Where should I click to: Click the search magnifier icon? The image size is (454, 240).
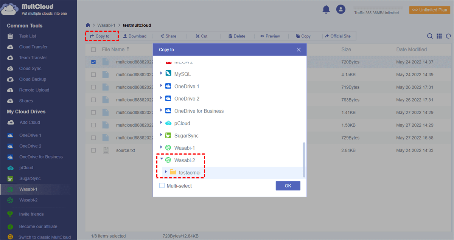[x=430, y=36]
